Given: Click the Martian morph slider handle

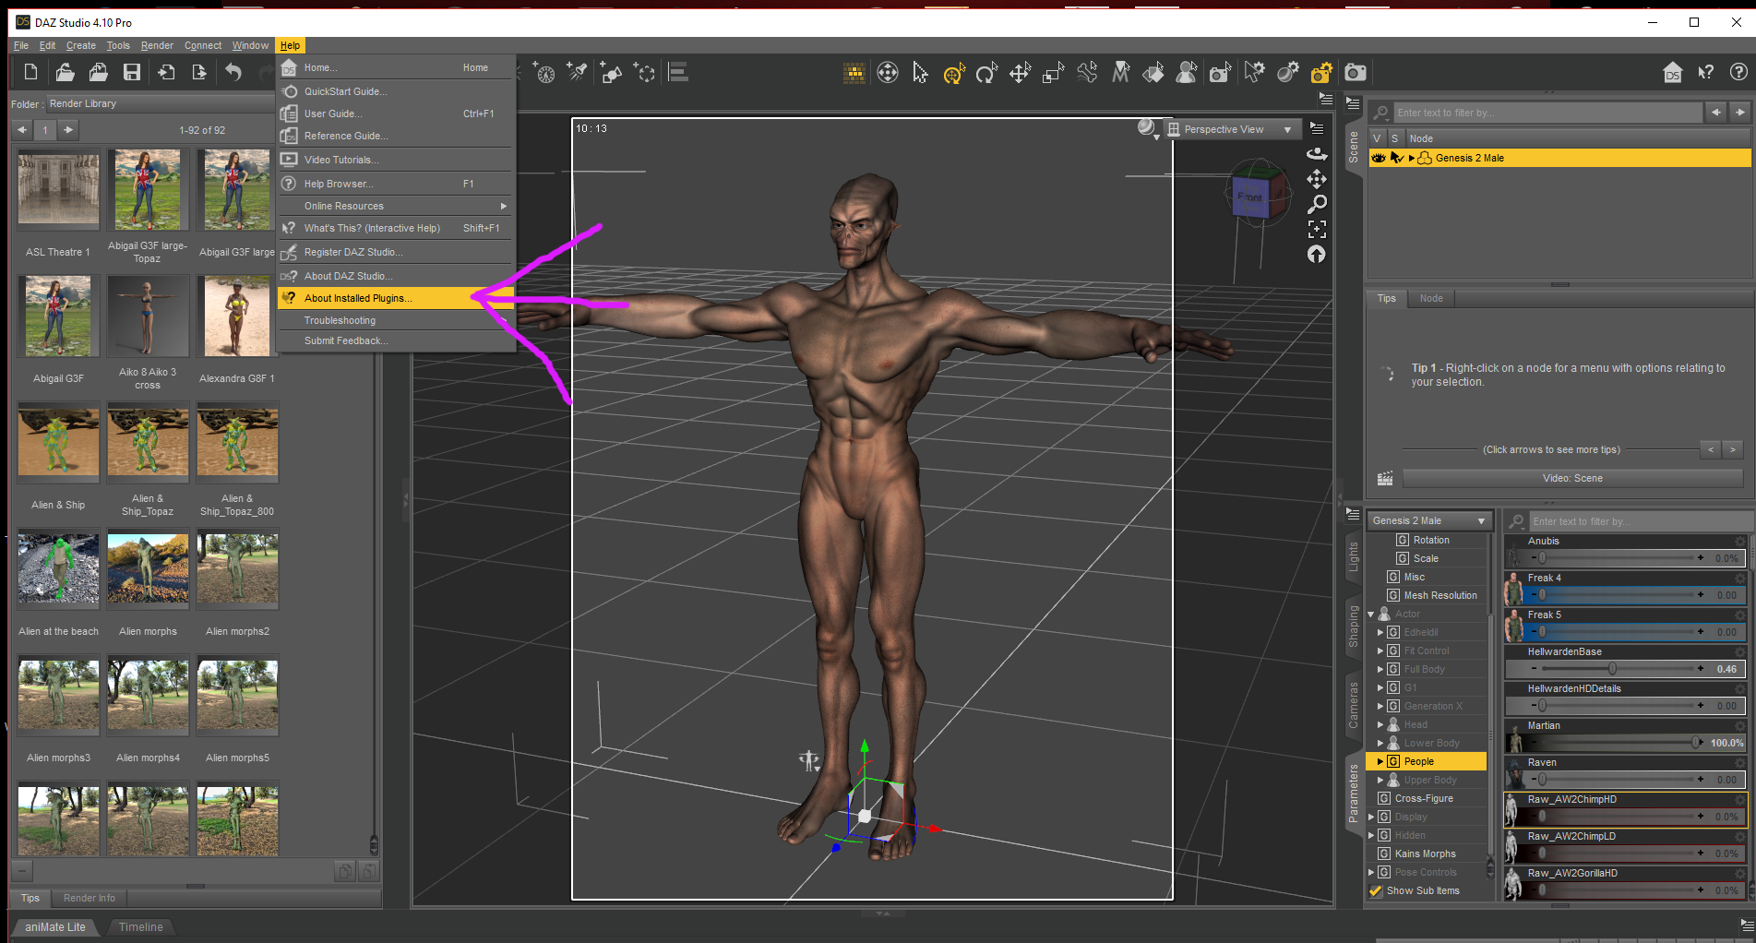Looking at the screenshot, I should pos(1695,743).
